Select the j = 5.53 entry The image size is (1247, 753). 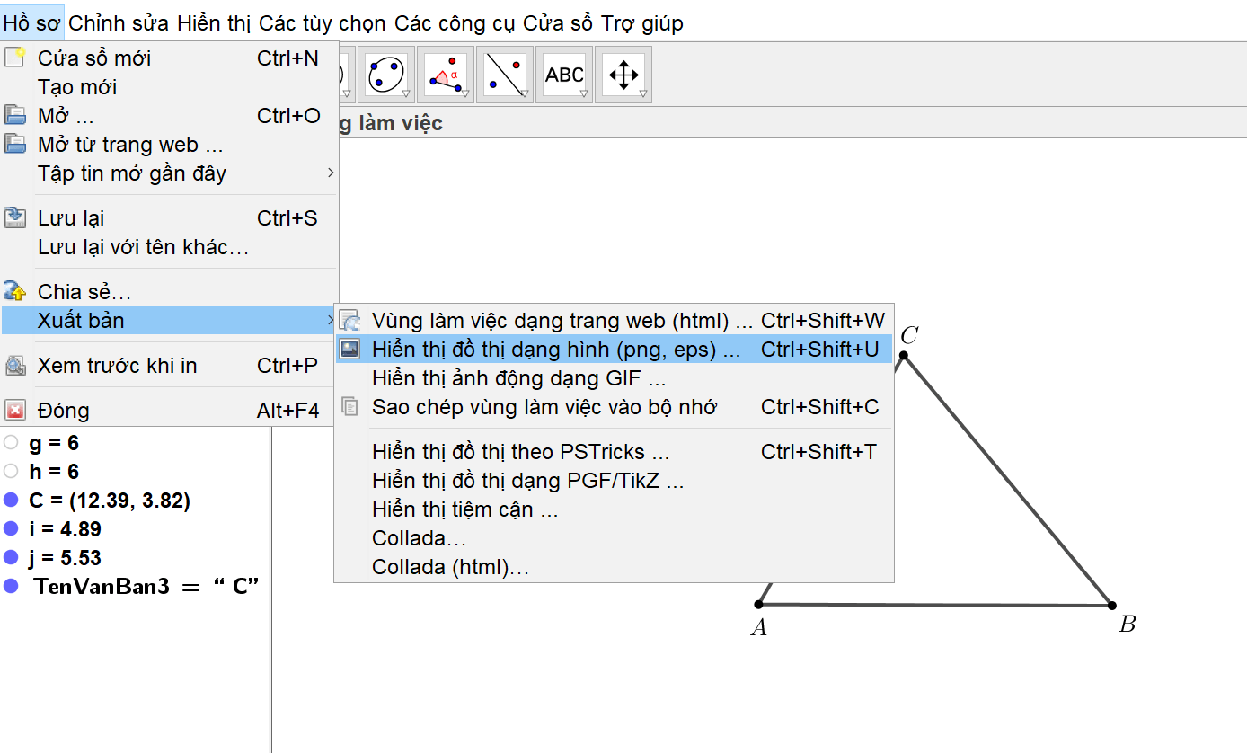coord(65,558)
